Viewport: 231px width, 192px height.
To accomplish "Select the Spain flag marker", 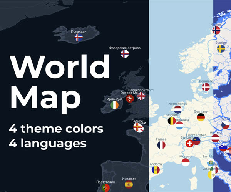I will [129, 185].
